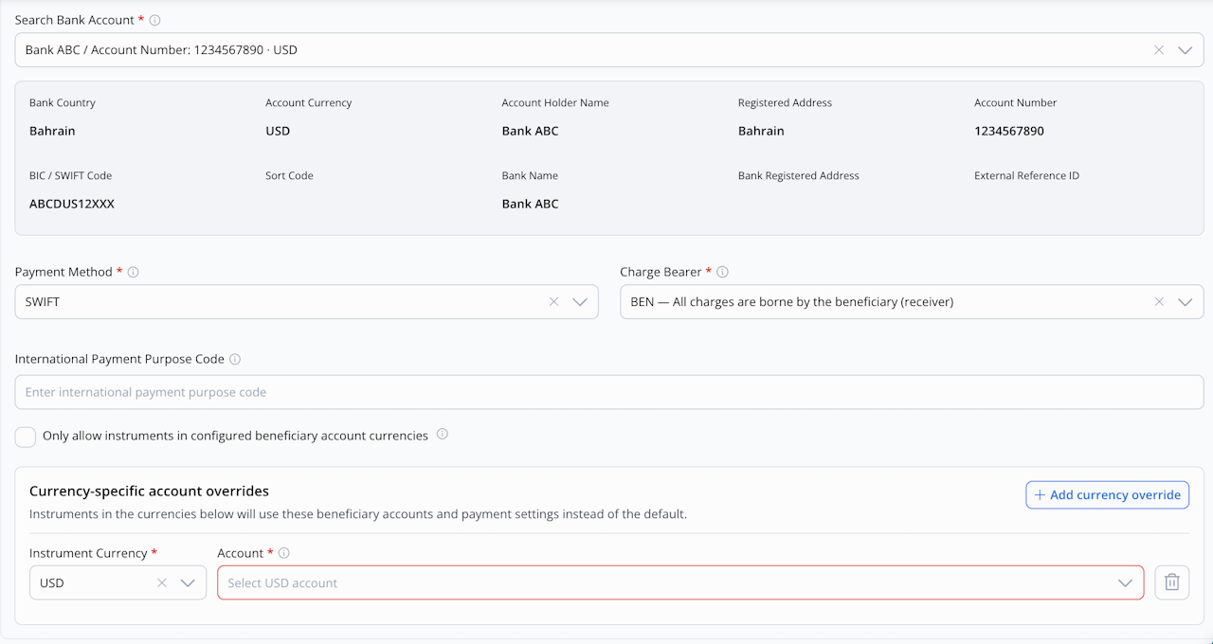
Task: Click the Add currency override button
Action: (1107, 494)
